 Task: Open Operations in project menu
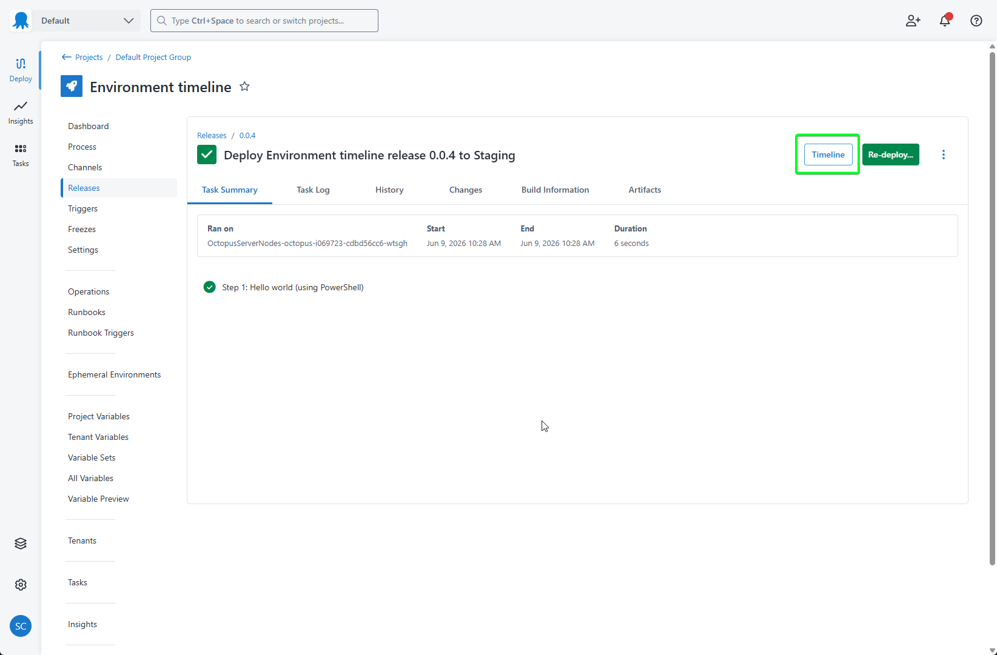[89, 291]
